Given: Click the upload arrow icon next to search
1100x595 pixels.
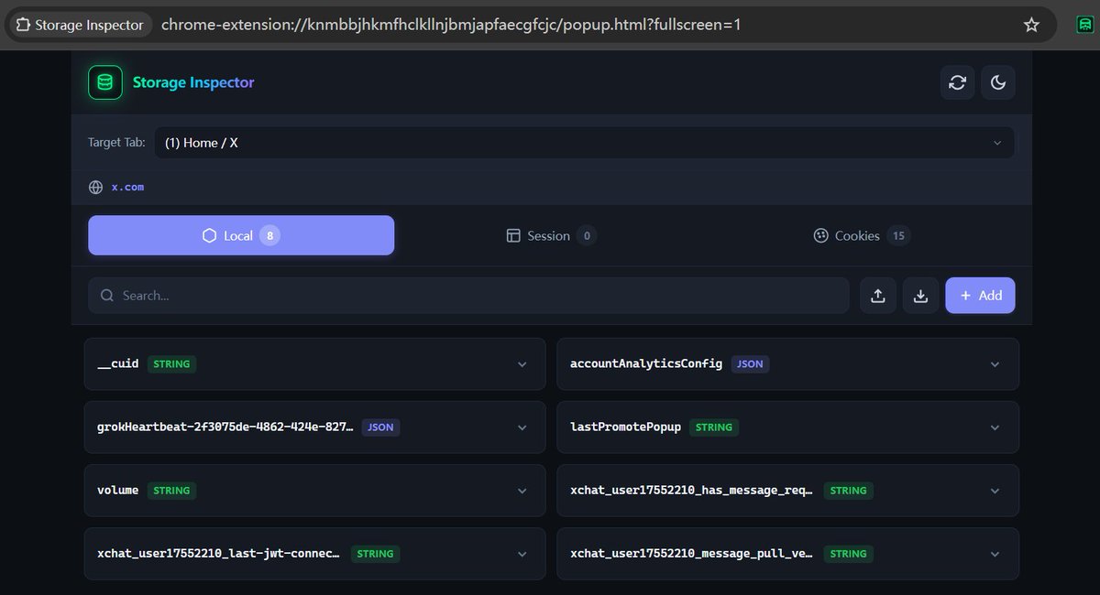Looking at the screenshot, I should pyautogui.click(x=877, y=296).
